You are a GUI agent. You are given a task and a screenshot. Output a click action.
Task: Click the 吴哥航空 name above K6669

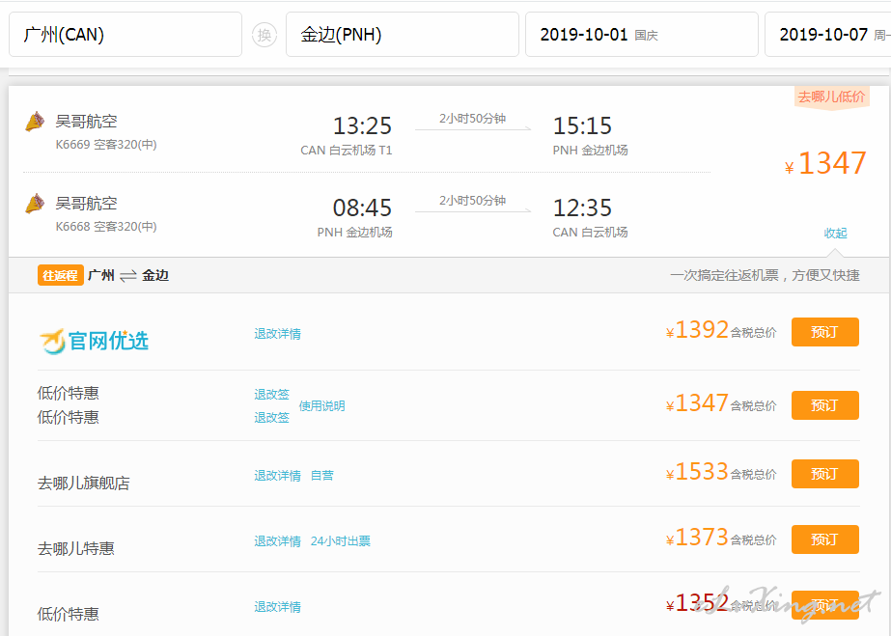(86, 121)
